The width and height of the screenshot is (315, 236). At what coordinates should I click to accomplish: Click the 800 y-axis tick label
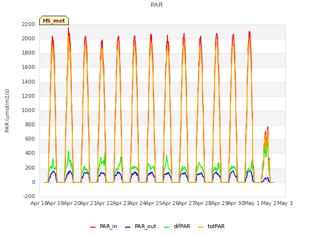coord(30,125)
